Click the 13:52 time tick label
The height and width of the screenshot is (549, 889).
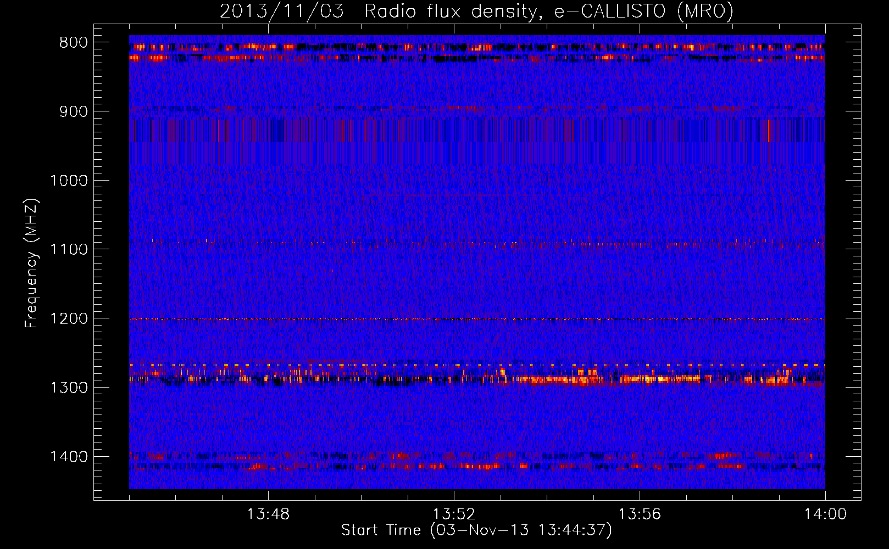click(x=454, y=514)
